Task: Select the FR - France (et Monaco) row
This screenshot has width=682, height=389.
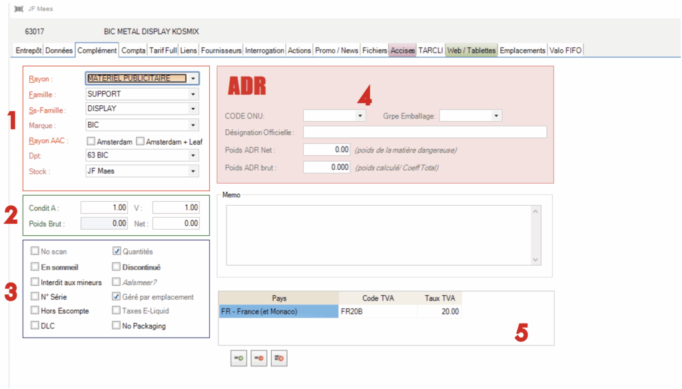Action: 278,312
